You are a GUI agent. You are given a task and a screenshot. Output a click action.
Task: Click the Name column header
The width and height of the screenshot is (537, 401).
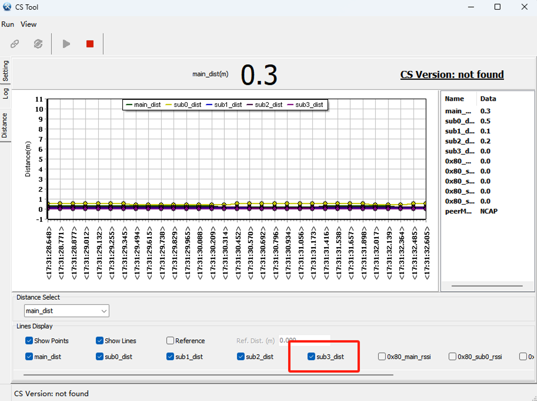coord(454,99)
